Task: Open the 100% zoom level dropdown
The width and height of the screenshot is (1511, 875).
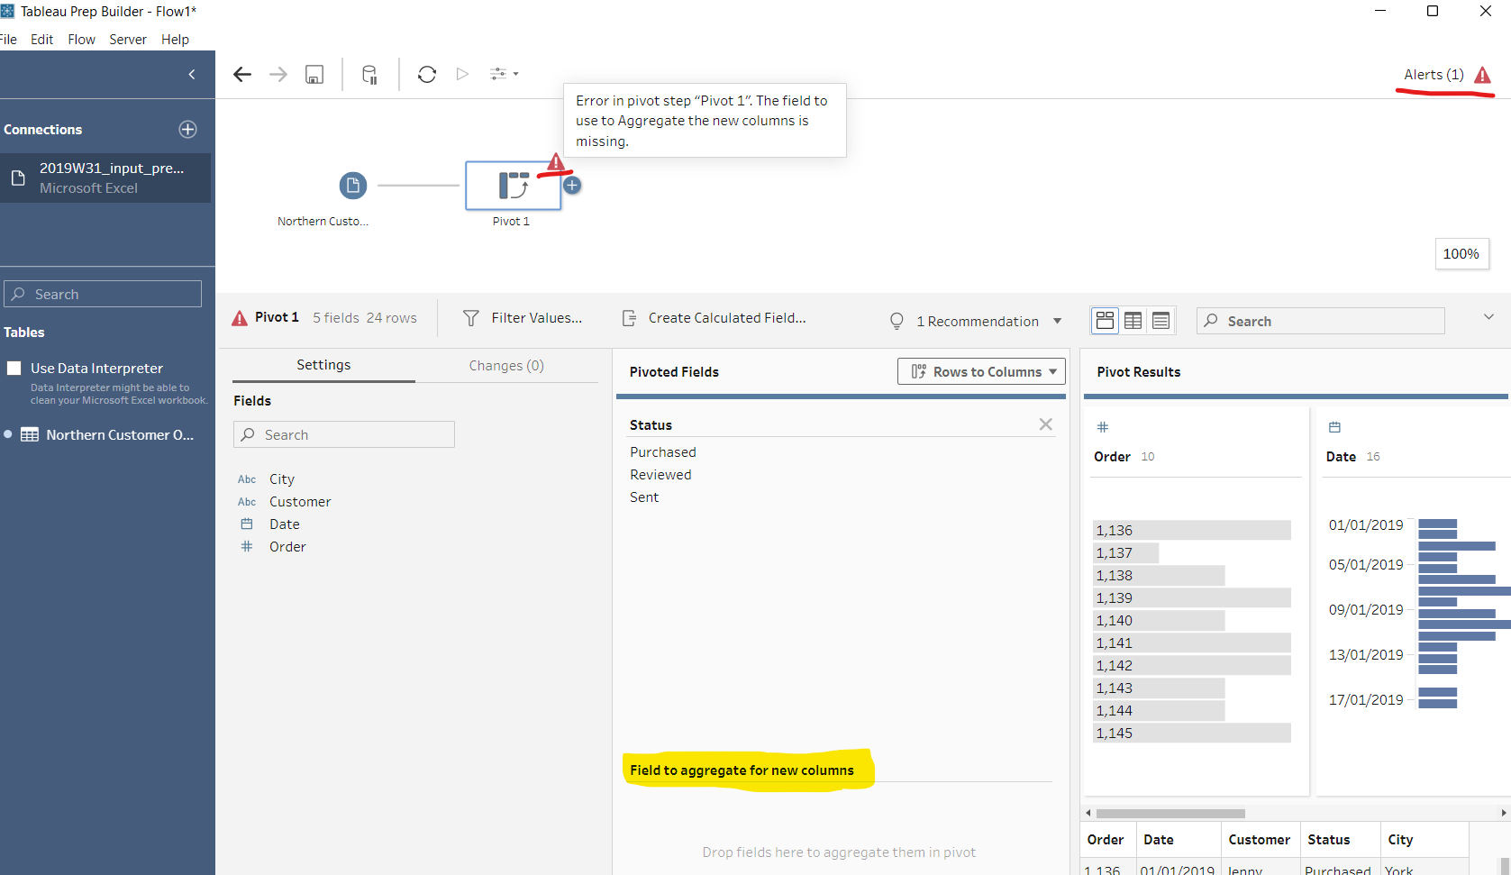Action: pos(1461,254)
